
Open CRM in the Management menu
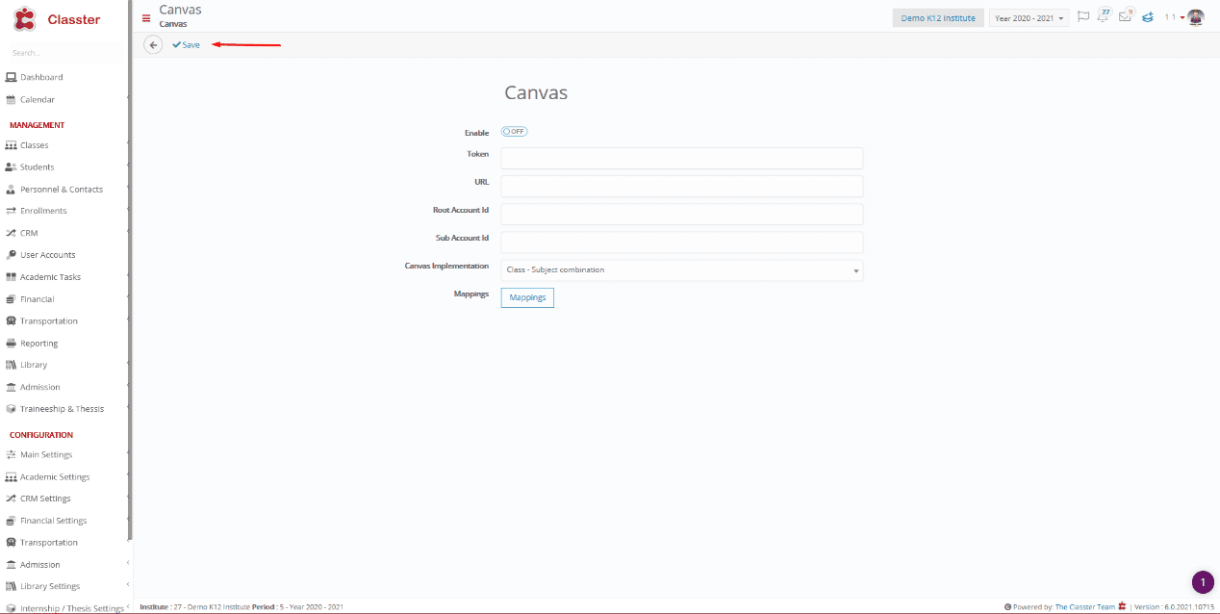coord(29,233)
